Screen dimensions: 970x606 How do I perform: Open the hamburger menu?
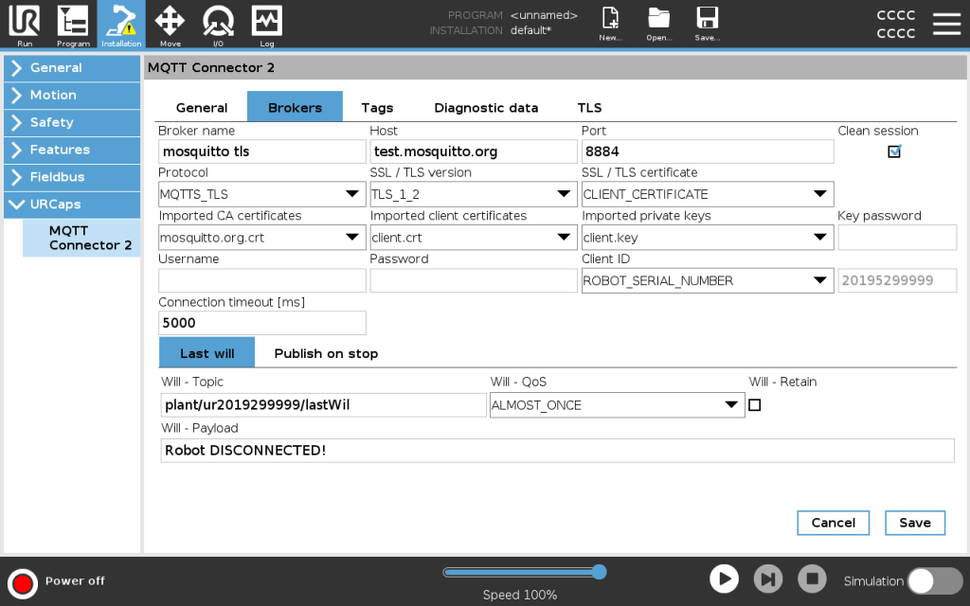point(946,24)
